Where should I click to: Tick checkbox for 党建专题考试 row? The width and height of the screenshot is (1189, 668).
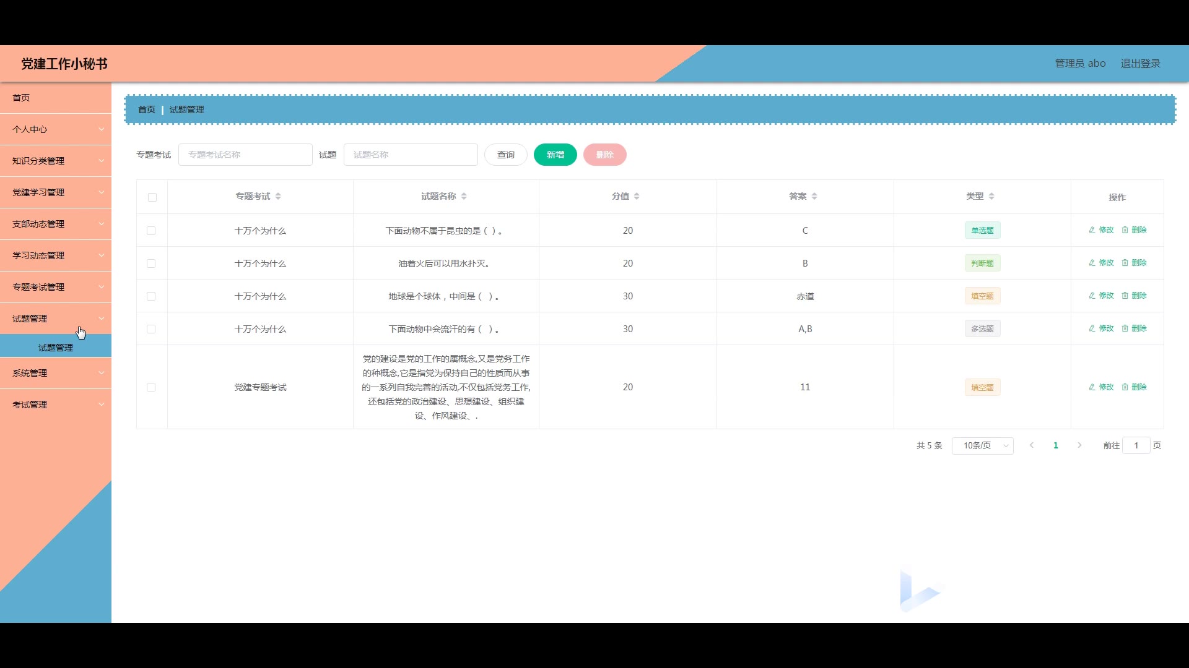(x=151, y=387)
